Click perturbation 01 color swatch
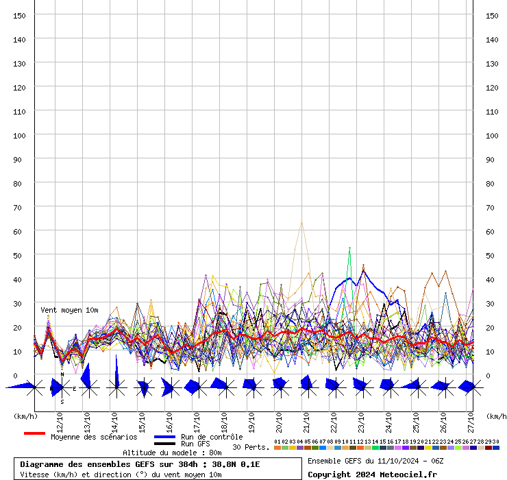This screenshot has height=480, width=507. 277,448
